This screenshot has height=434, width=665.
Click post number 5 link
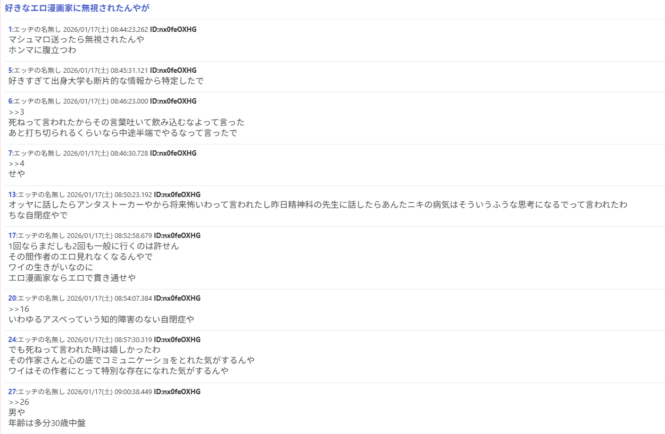tap(10, 70)
